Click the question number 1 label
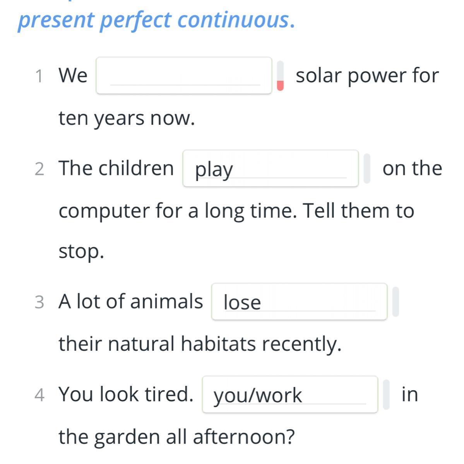Screen dimensions: 464x464 coord(39,76)
